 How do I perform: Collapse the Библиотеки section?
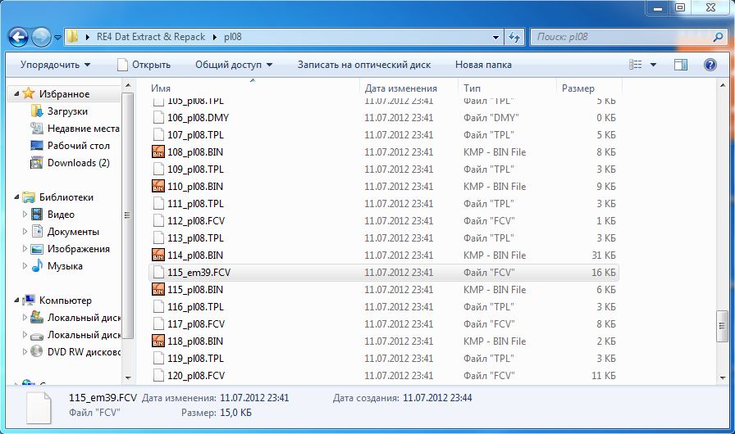pyautogui.click(x=16, y=197)
